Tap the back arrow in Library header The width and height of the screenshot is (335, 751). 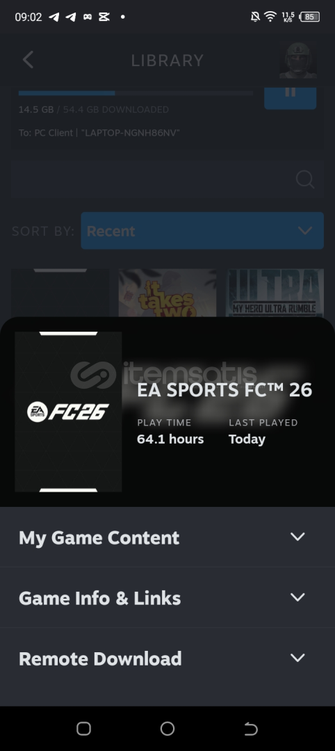pos(28,60)
